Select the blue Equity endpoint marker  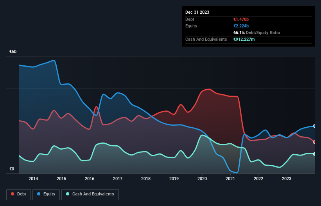tap(314, 126)
